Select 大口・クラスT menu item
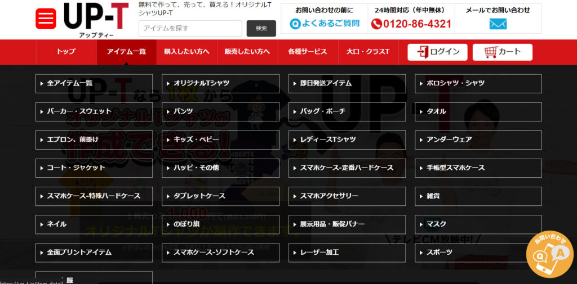The height and width of the screenshot is (284, 577). 368,52
